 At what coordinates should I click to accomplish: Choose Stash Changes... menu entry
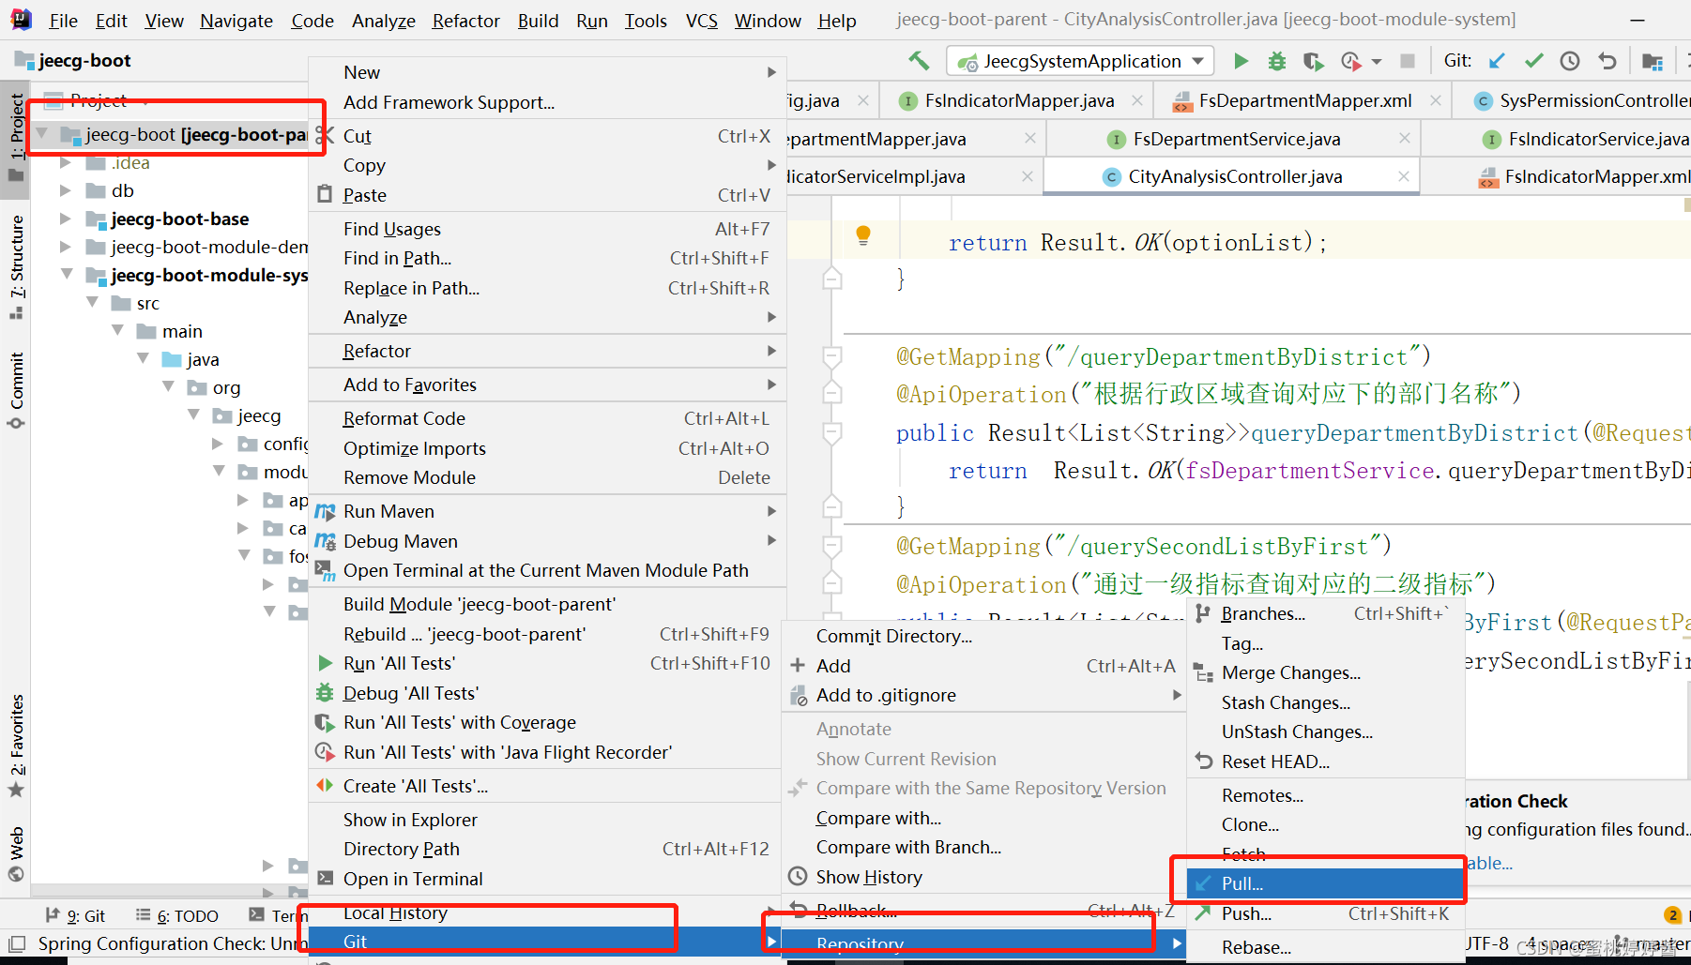tap(1325, 702)
